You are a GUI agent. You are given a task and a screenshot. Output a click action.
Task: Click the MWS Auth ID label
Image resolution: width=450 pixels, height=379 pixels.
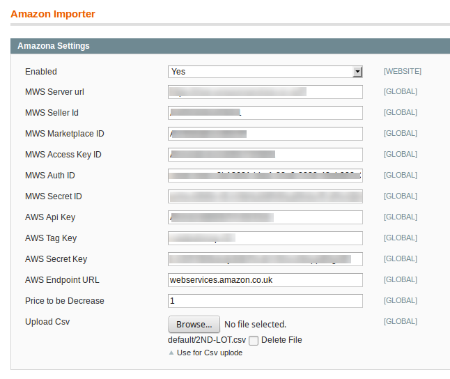click(x=50, y=175)
